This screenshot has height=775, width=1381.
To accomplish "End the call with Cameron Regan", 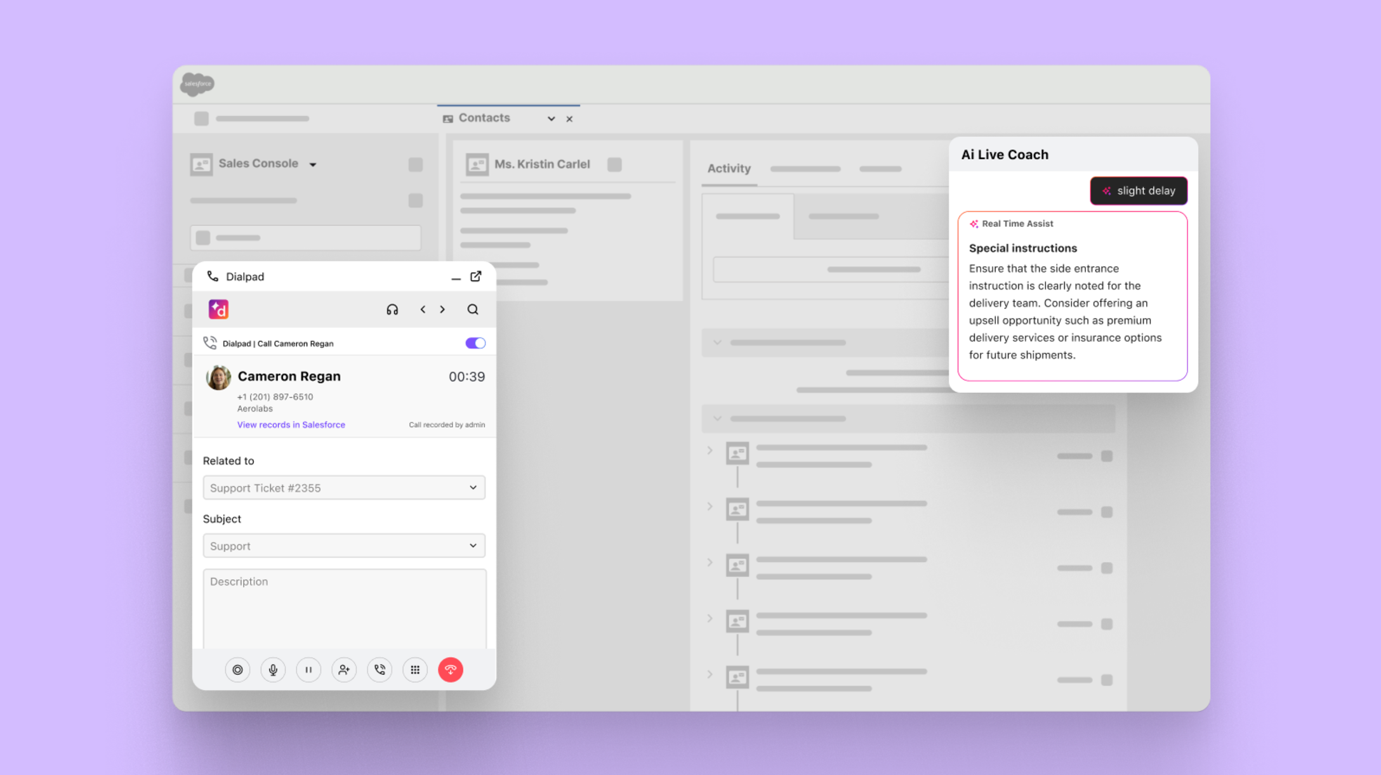I will tap(451, 670).
